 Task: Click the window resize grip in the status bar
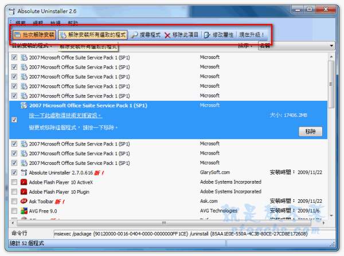coord(333,244)
